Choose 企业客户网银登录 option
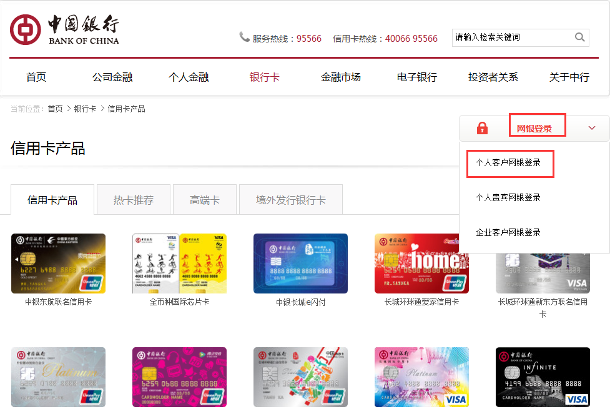 pos(509,232)
